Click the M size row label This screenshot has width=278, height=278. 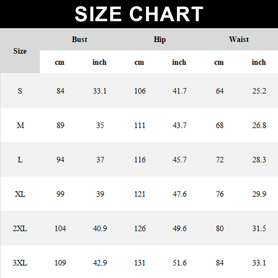pyautogui.click(x=20, y=125)
